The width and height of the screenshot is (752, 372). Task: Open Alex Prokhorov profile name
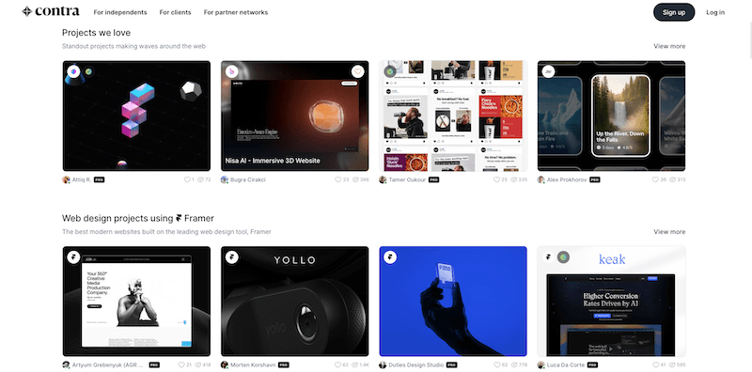click(x=567, y=179)
